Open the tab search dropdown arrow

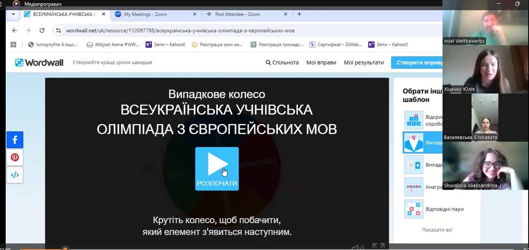click(13, 14)
